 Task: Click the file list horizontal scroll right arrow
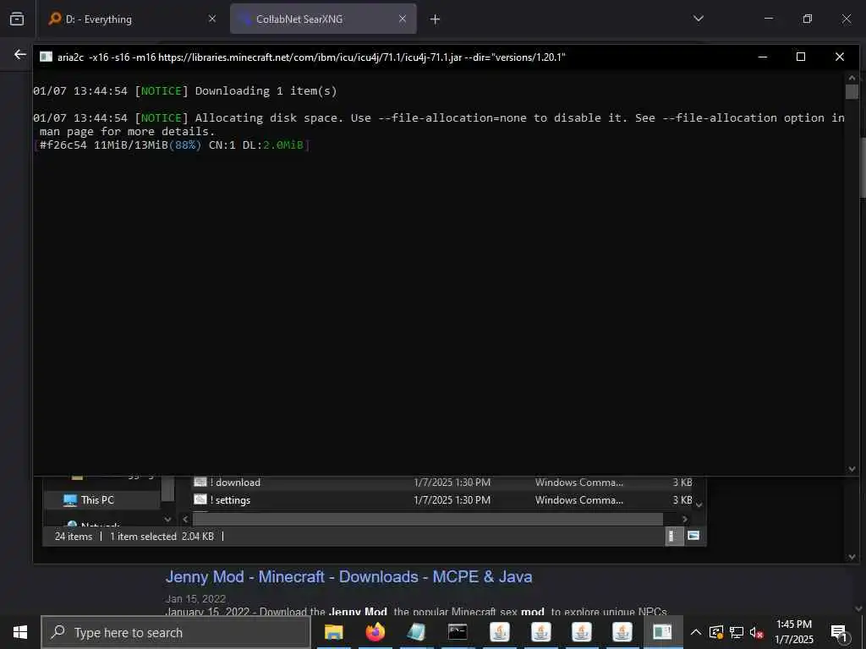click(x=685, y=520)
